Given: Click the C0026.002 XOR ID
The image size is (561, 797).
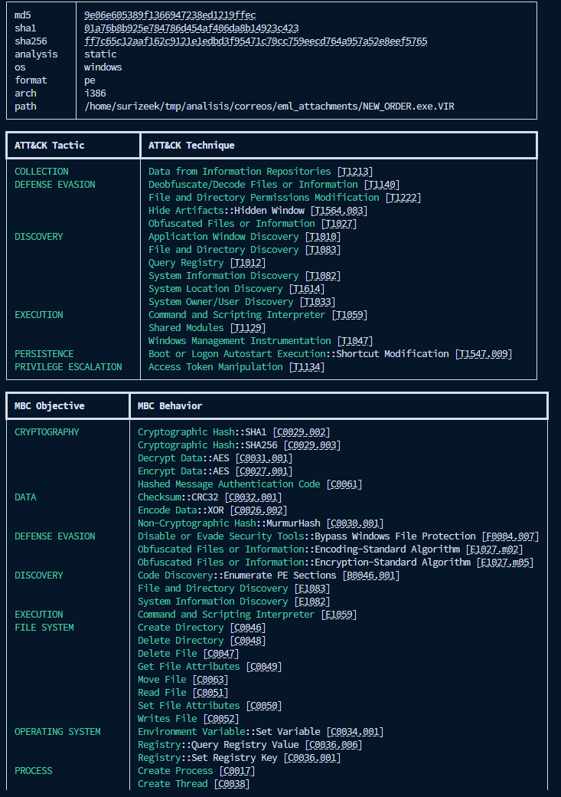Looking at the screenshot, I should click(x=259, y=510).
